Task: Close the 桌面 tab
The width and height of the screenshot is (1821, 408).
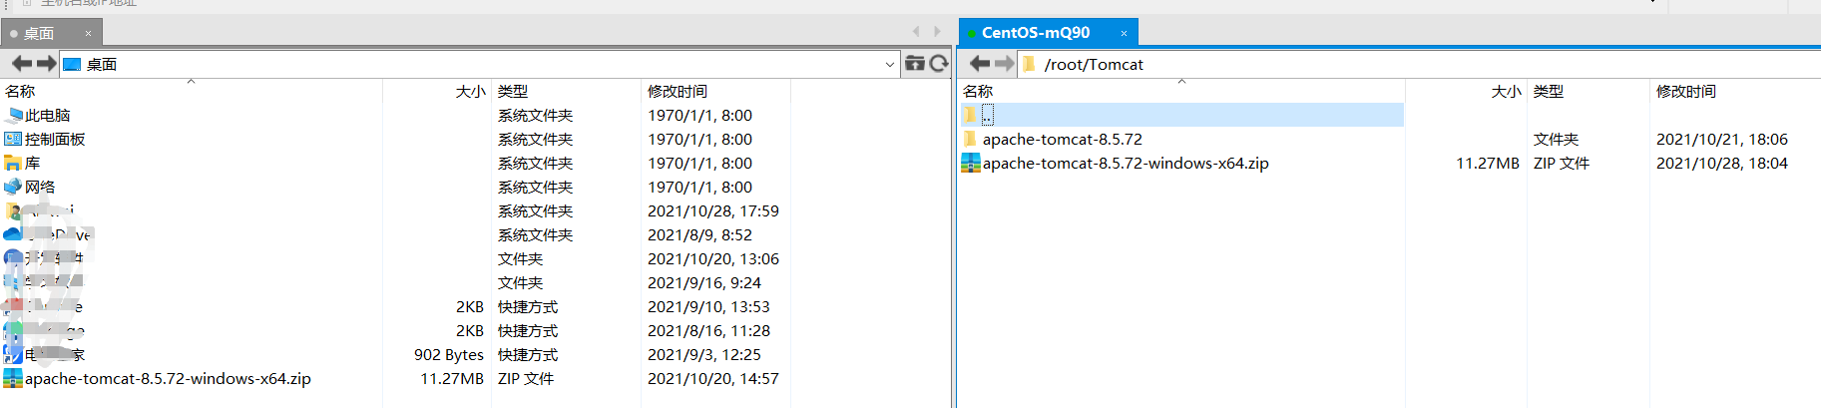Action: pyautogui.click(x=88, y=33)
